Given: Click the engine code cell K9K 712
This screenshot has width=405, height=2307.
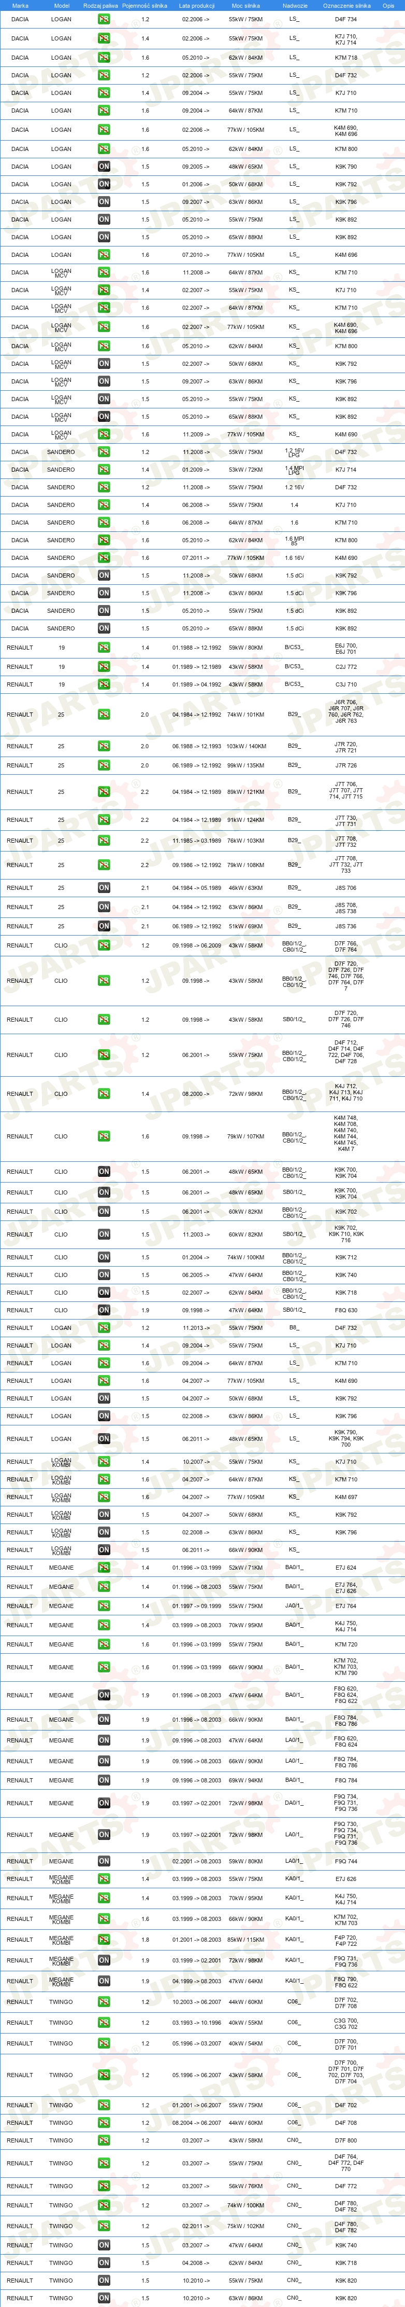Looking at the screenshot, I should coord(346,1257).
